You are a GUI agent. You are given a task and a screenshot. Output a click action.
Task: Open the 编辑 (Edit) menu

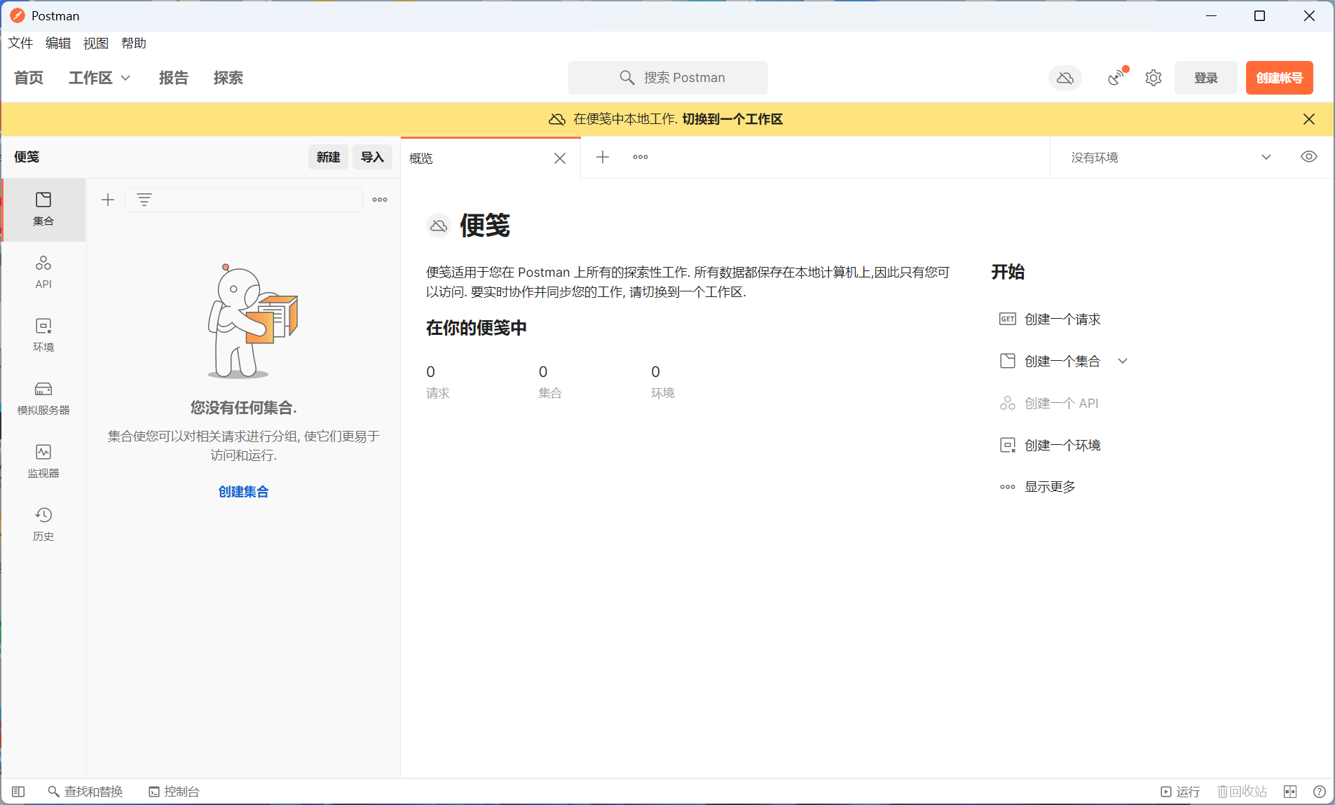tap(58, 43)
